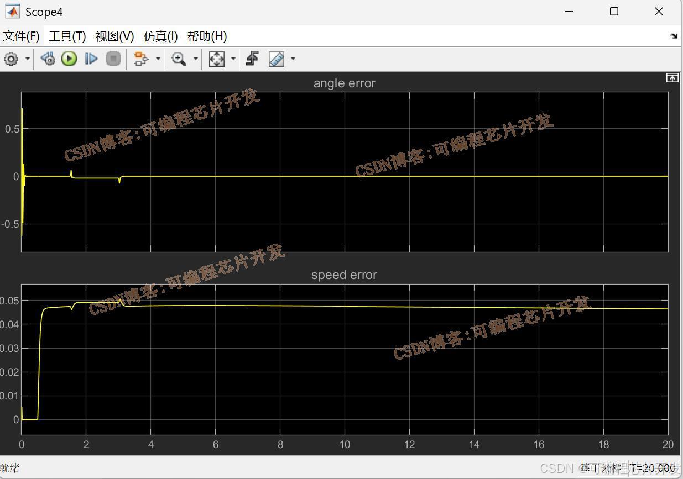The height and width of the screenshot is (479, 683).
Task: Open the 工具(T) menu
Action: coord(67,36)
